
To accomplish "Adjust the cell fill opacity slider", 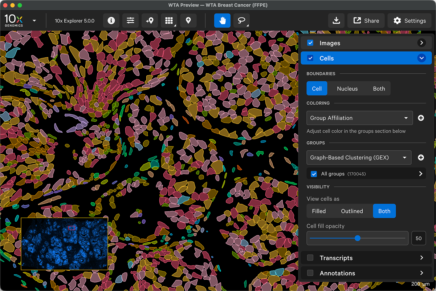I will [x=358, y=238].
